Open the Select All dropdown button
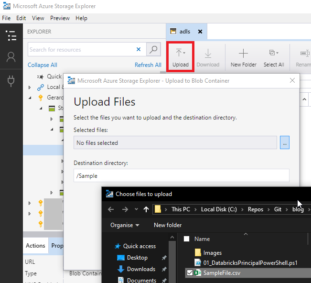 [x=274, y=57]
